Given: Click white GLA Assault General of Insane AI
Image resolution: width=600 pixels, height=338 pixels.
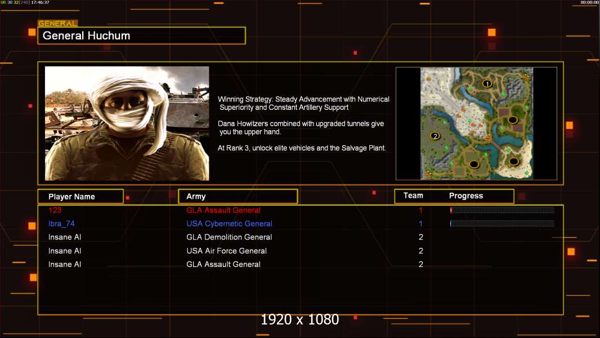Looking at the screenshot, I should [223, 264].
